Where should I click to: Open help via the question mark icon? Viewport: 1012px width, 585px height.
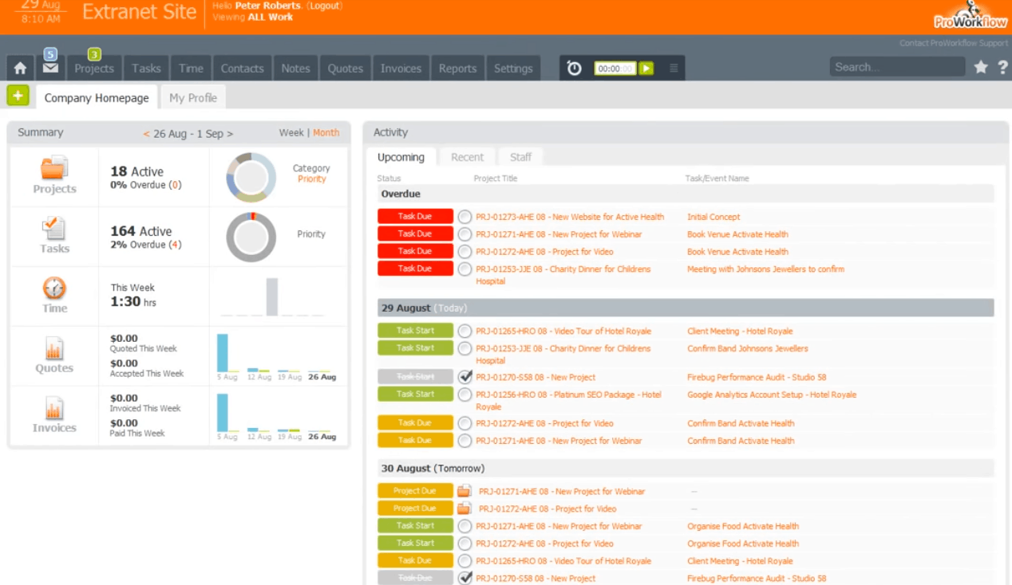click(x=1002, y=68)
